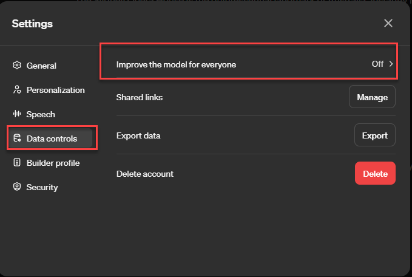
Task: Click the gear icon beside General
Action: 17,66
